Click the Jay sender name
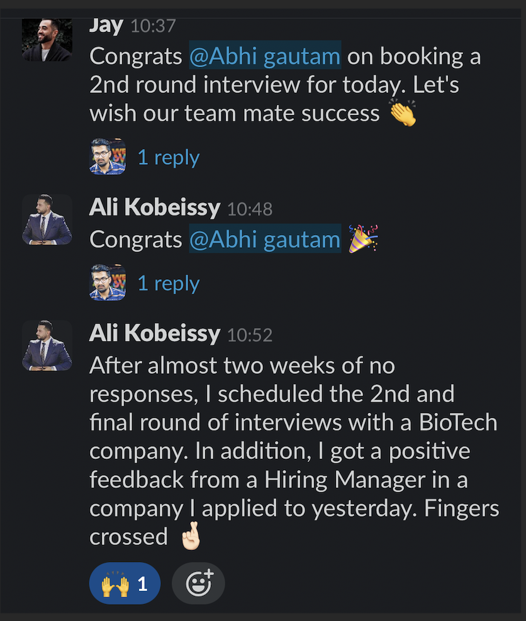The image size is (526, 621). click(x=106, y=26)
